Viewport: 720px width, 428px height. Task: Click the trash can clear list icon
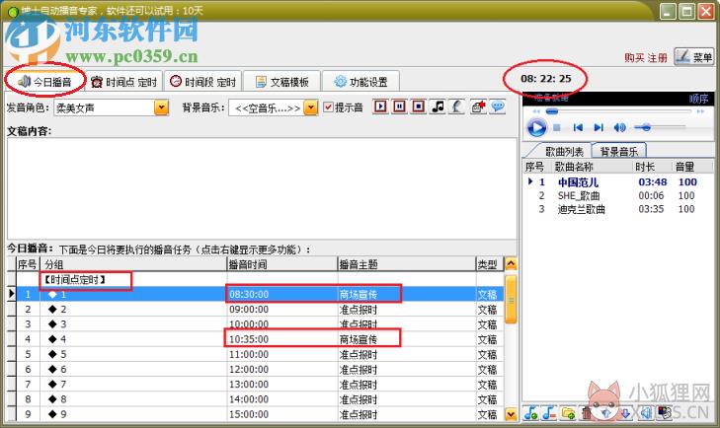coord(587,413)
